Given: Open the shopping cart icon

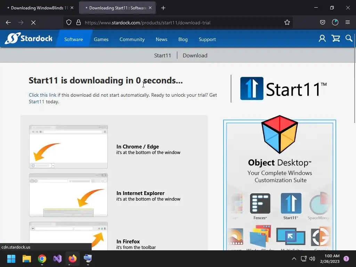Looking at the screenshot, I should [335, 38].
